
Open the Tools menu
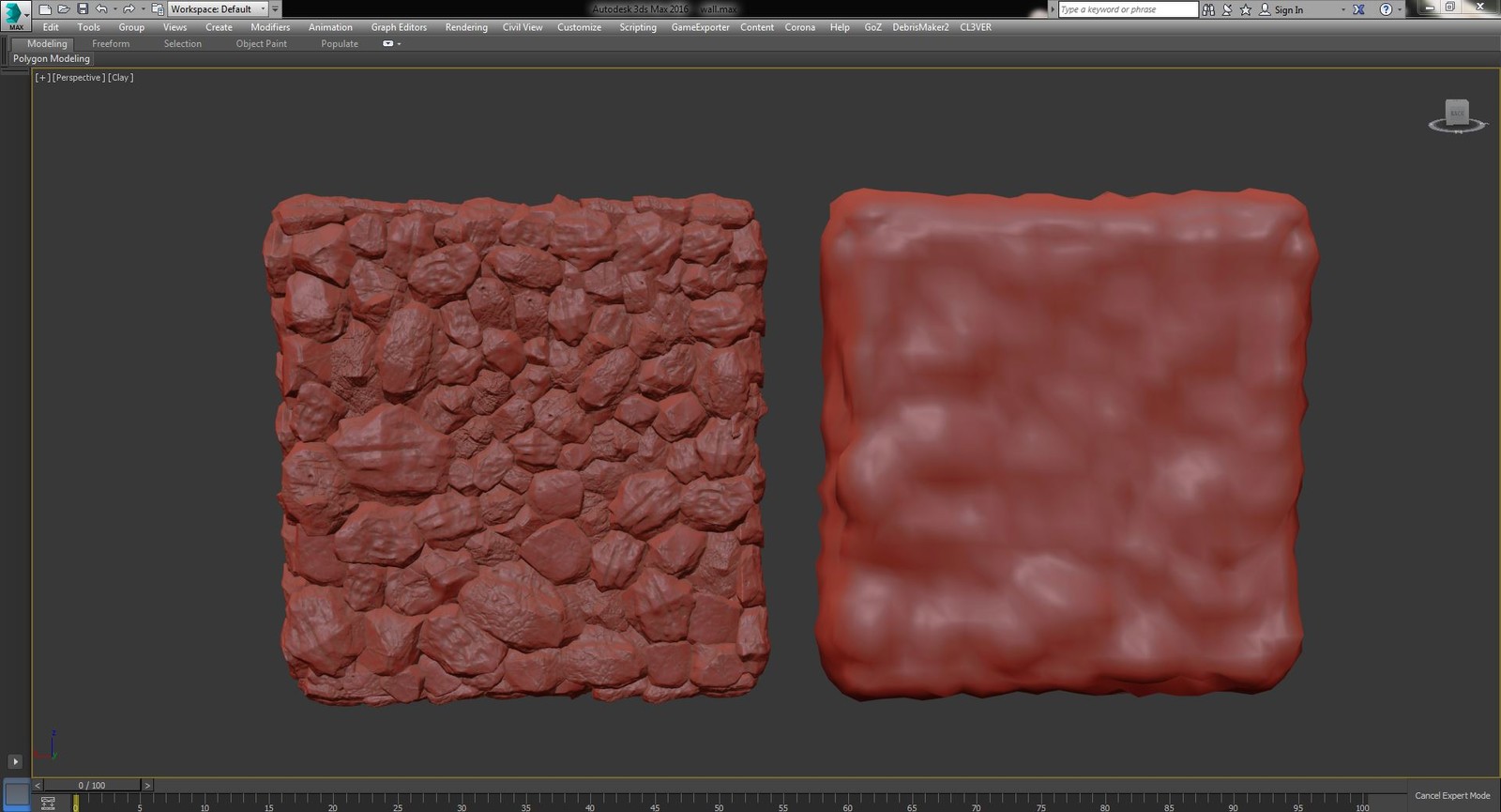89,27
